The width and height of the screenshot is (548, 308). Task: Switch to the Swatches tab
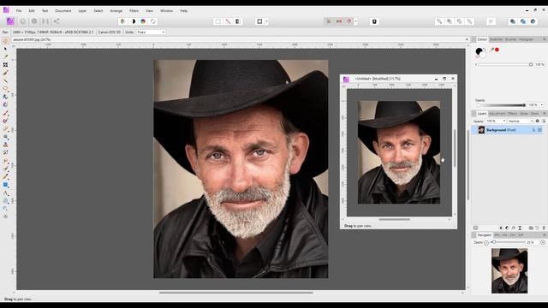coord(496,39)
